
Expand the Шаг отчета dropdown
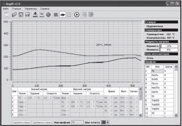[105, 122]
